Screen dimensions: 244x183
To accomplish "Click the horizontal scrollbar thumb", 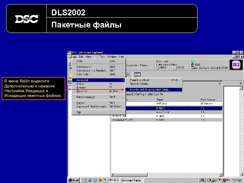I will [x=131, y=175].
